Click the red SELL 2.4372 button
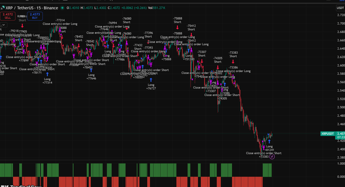This screenshot has width=345, height=187. point(8,16)
